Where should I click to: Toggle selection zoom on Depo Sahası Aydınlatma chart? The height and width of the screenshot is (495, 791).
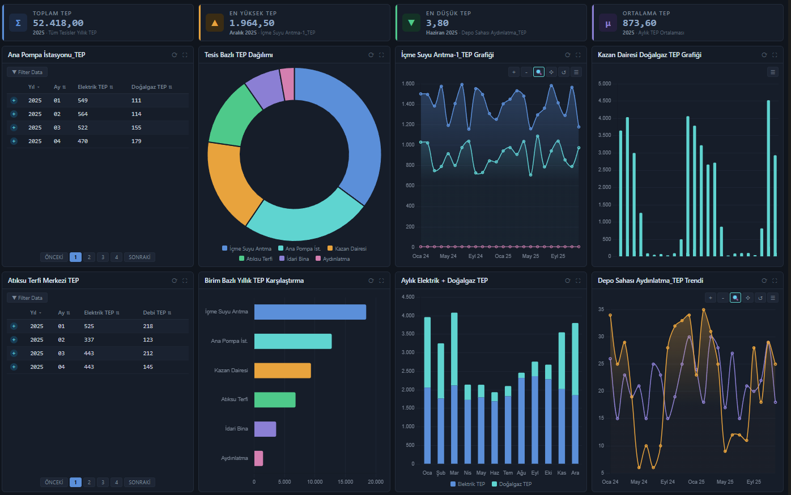click(735, 298)
